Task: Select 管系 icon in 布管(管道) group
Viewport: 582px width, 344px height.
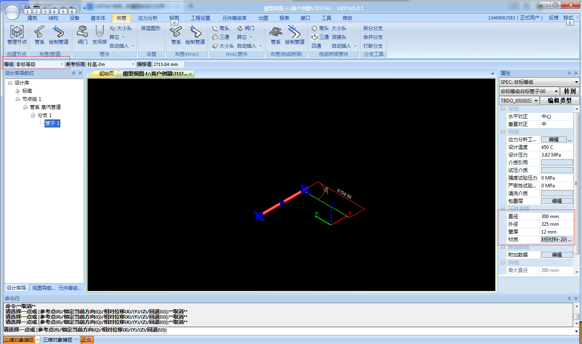Action: (x=39, y=32)
